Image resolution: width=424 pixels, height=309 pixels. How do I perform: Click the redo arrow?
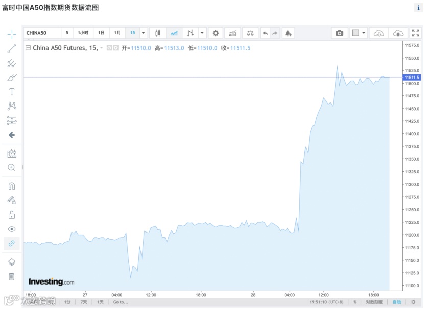coord(275,33)
